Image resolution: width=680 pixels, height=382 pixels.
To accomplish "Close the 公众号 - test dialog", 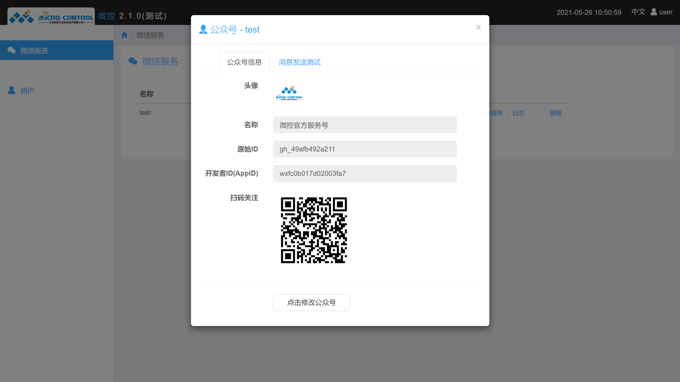I will point(478,27).
